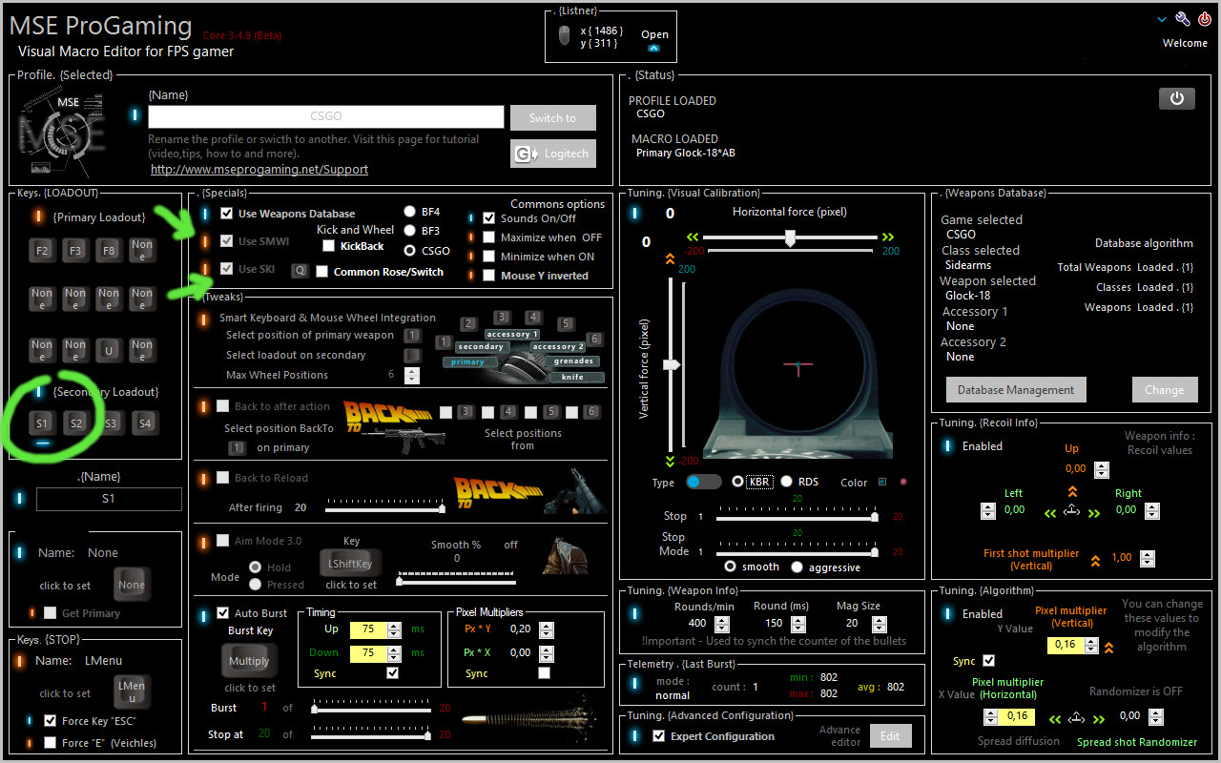Viewport: 1221px width, 763px height.
Task: Enable Maximize when OFF checkbox
Action: (489, 237)
